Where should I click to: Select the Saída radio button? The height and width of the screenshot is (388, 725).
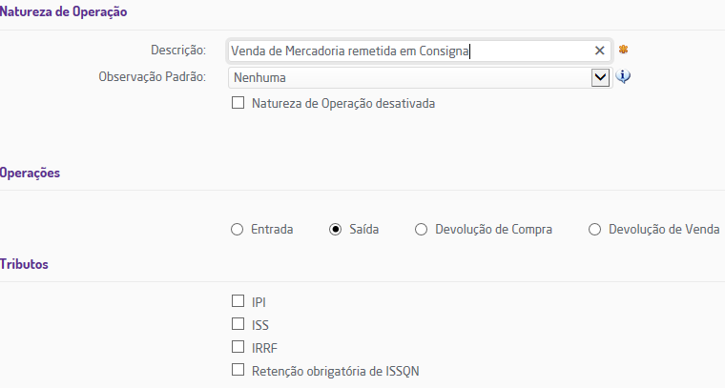(335, 229)
